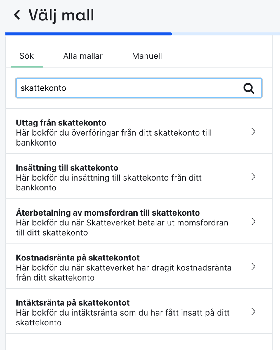Screen dimensions: 280x350
Task: Open the "Uttag från skattekonto" template
Action: (117, 131)
